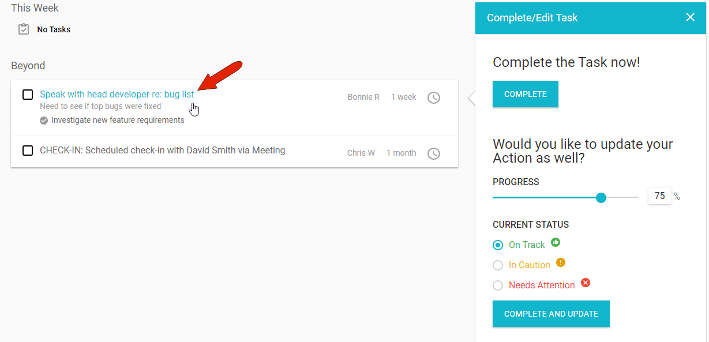This screenshot has width=709, height=342.
Task: Click the progress slider handle
Action: tap(601, 198)
